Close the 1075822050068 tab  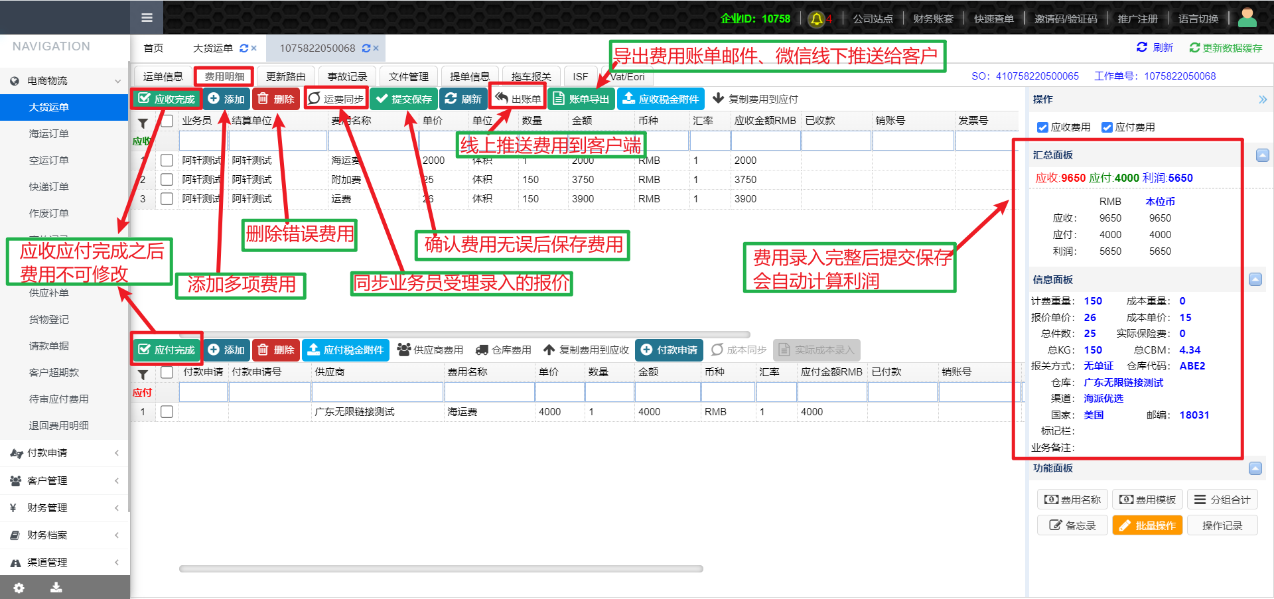376,48
